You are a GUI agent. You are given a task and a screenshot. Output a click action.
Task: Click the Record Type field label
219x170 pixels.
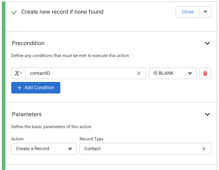point(91,139)
